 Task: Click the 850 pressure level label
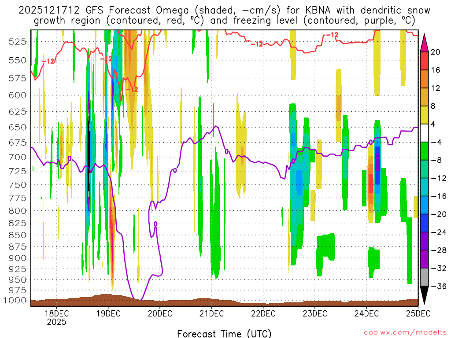tap(17, 235)
